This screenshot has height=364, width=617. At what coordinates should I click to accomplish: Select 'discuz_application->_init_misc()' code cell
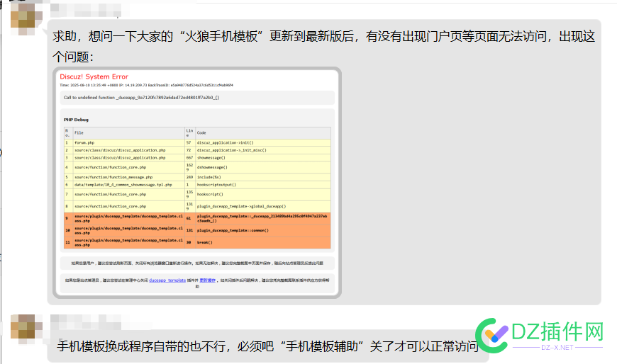tap(263, 150)
